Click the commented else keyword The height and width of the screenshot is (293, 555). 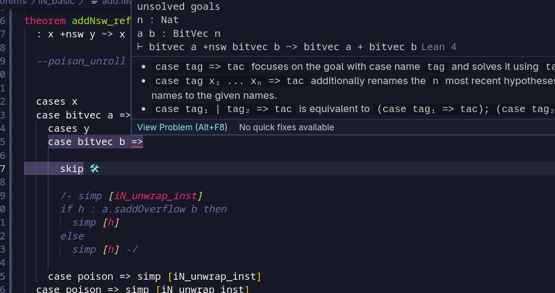pos(72,236)
